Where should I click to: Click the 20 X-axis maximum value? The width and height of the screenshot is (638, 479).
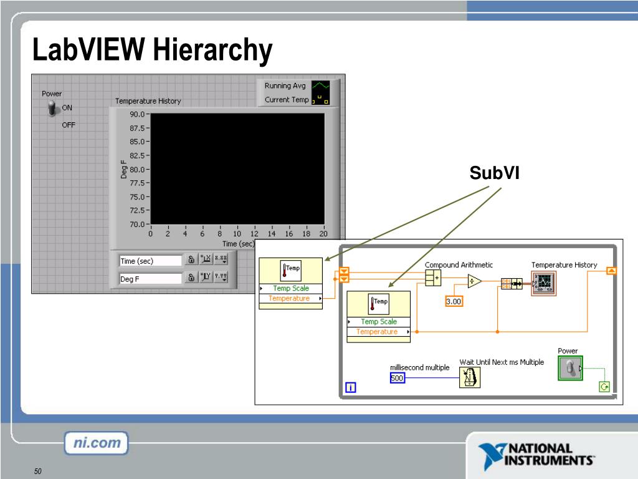pyautogui.click(x=323, y=234)
